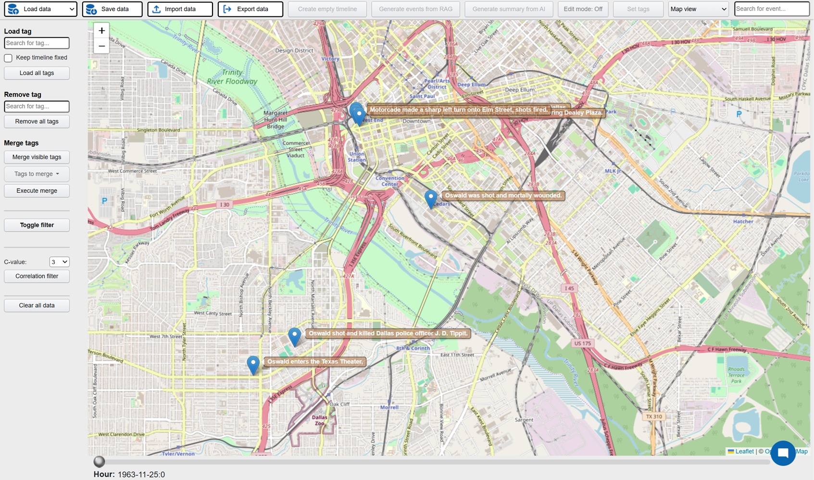Screen dimensions: 814x480
Task: Open the chat bubble icon
Action: [782, 453]
